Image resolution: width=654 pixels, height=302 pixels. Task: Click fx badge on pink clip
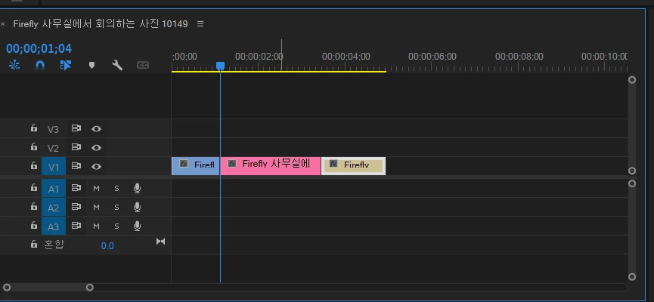pyautogui.click(x=232, y=164)
